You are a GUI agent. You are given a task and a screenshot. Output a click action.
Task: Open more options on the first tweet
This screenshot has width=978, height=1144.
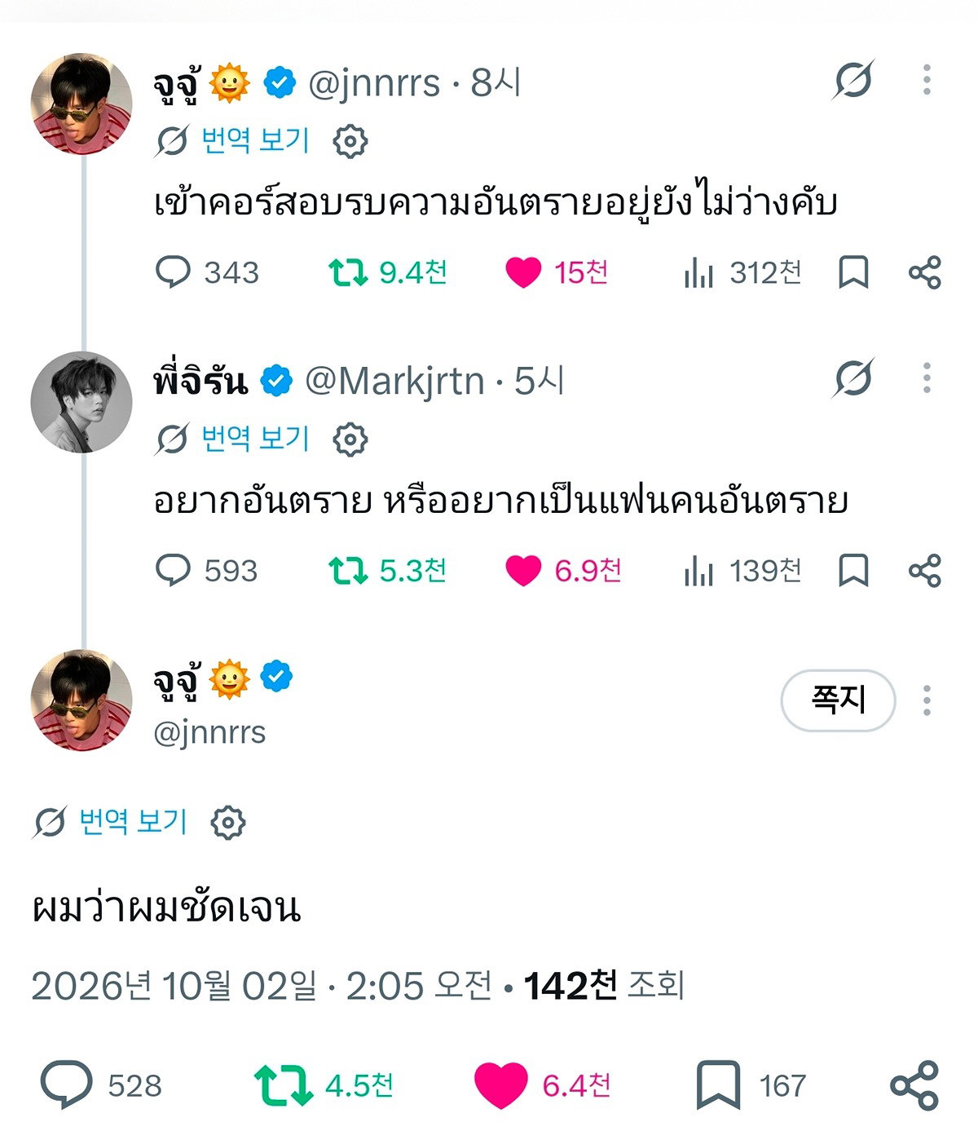[x=927, y=80]
